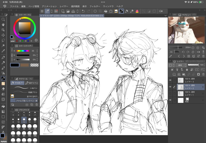Click the New canvas icon in command bar
Viewport: 206px width, 143px height.
(63, 11)
